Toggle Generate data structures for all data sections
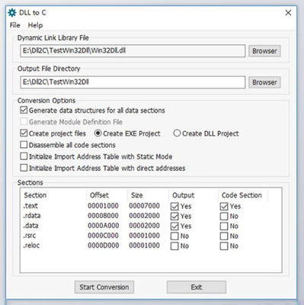The height and width of the screenshot is (305, 304). pos(24,110)
